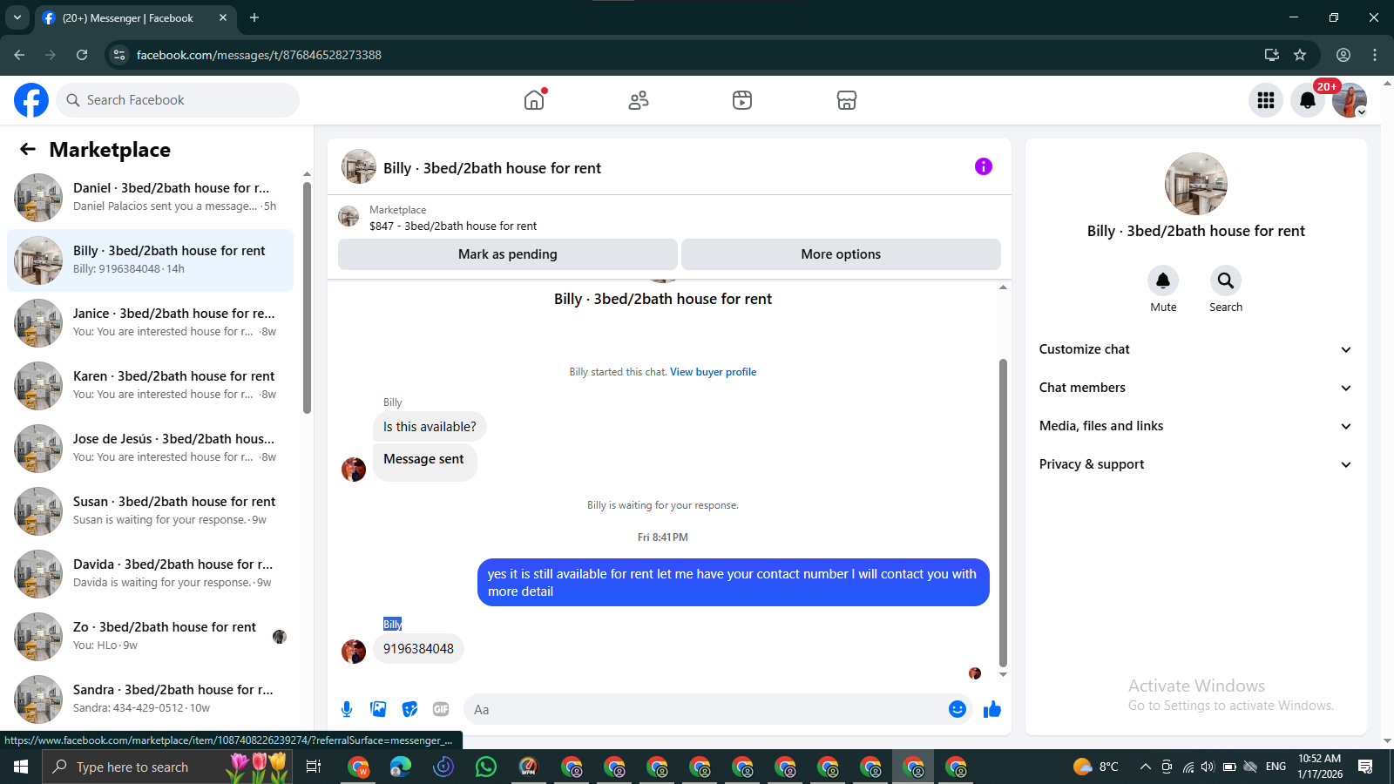Open the volume control in system tray
Image resolution: width=1394 pixels, height=784 pixels.
pyautogui.click(x=1208, y=767)
